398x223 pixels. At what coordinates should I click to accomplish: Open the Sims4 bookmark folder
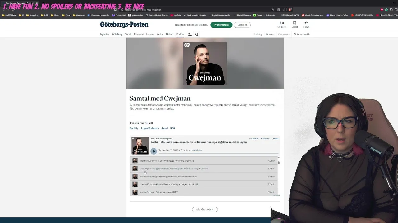[55, 15]
